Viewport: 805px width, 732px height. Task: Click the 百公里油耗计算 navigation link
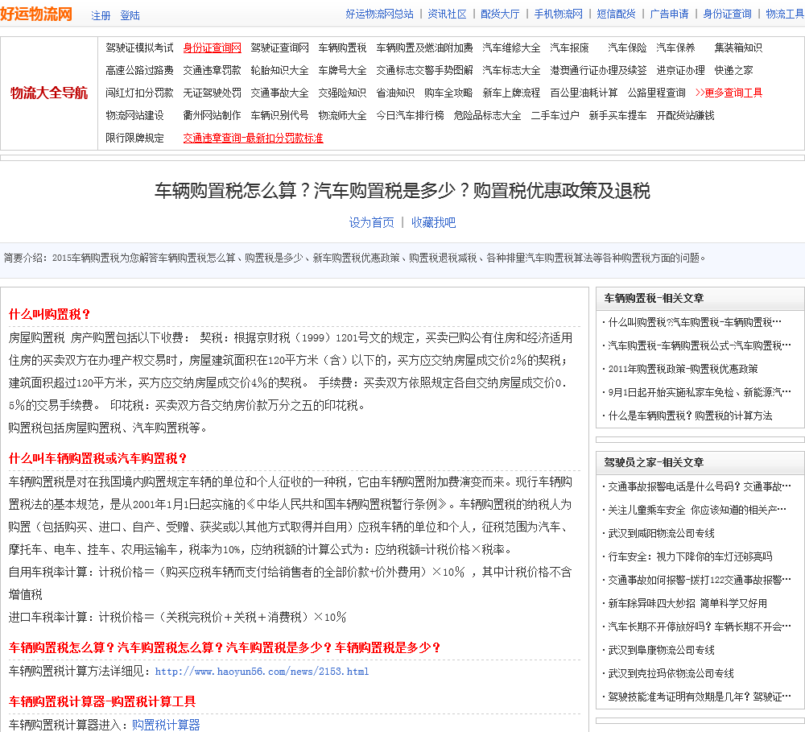[584, 93]
